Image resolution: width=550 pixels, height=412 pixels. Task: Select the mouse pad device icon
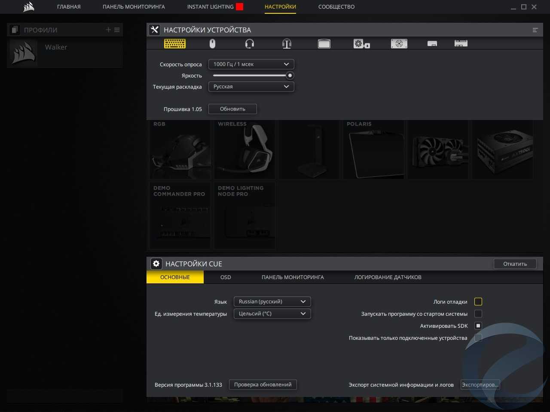tap(324, 43)
